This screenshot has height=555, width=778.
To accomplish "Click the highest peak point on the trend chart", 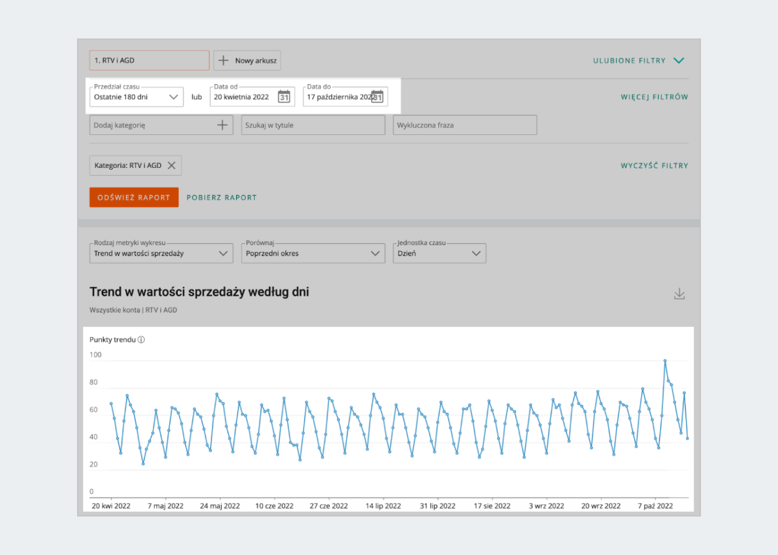I will 665,360.
